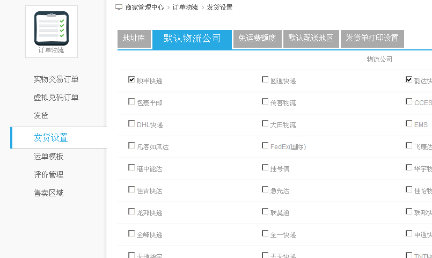The image size is (432, 258).
Task: Open 运单模板 in the sidebar
Action: pos(48,157)
